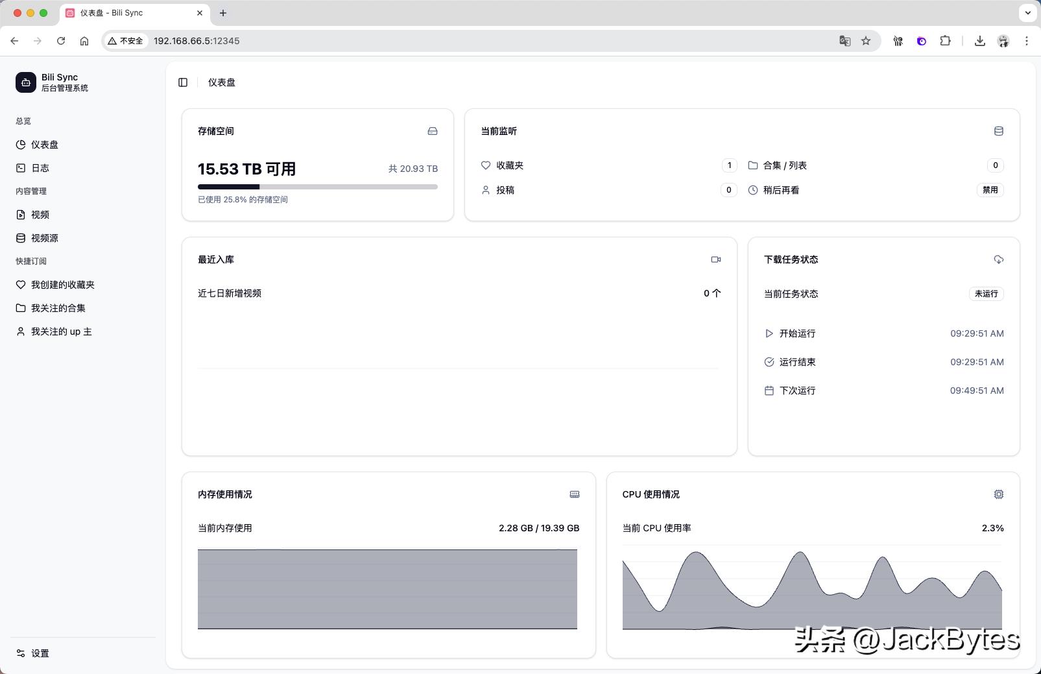Image resolution: width=1041 pixels, height=674 pixels.
Task: Go to 视频源 in the sidebar
Action: 83,238
